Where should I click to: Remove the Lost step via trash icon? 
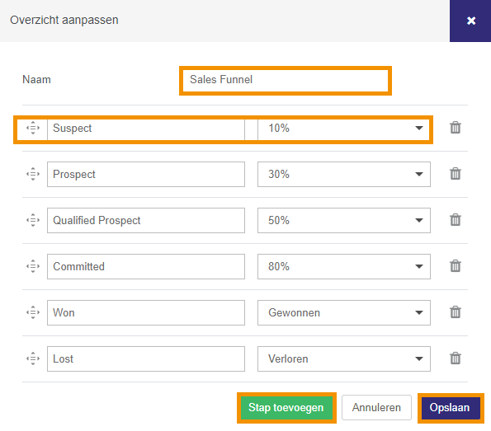[456, 358]
